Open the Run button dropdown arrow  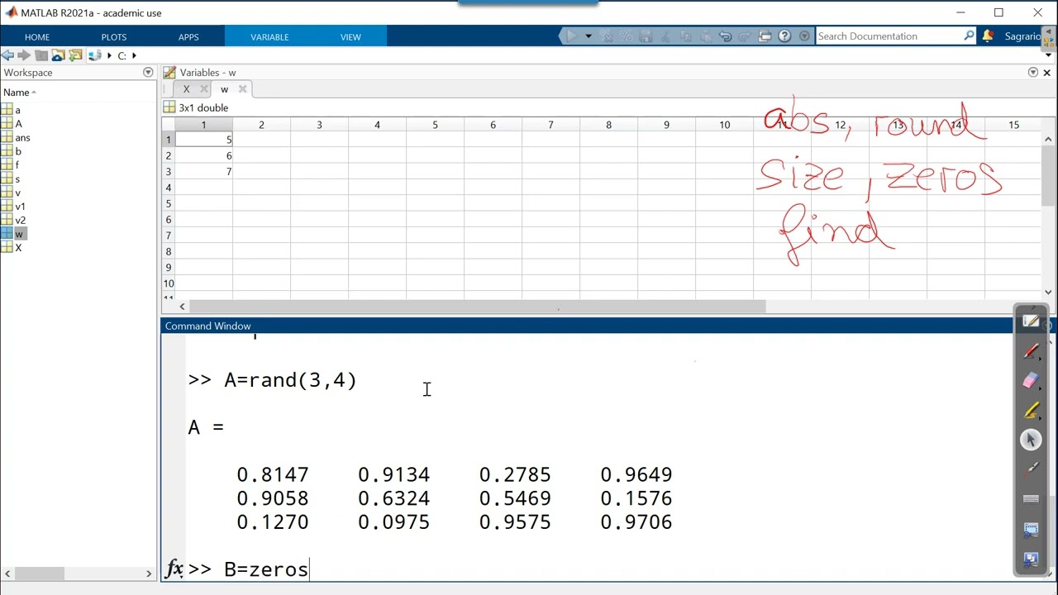(x=589, y=36)
